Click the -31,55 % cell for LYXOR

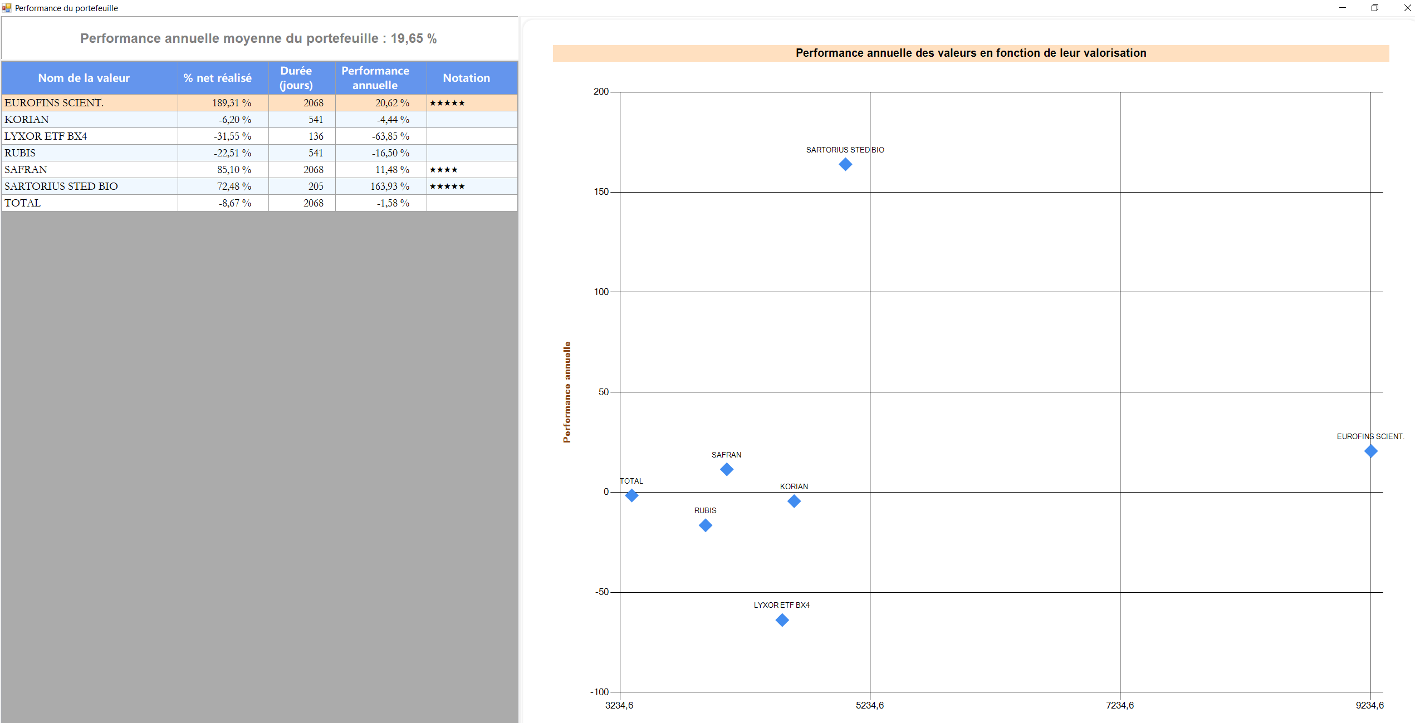point(223,136)
